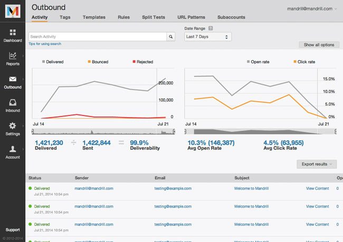This screenshot has width=343, height=242.
Task: Open the Last 7 Days dropdown
Action: point(208,37)
